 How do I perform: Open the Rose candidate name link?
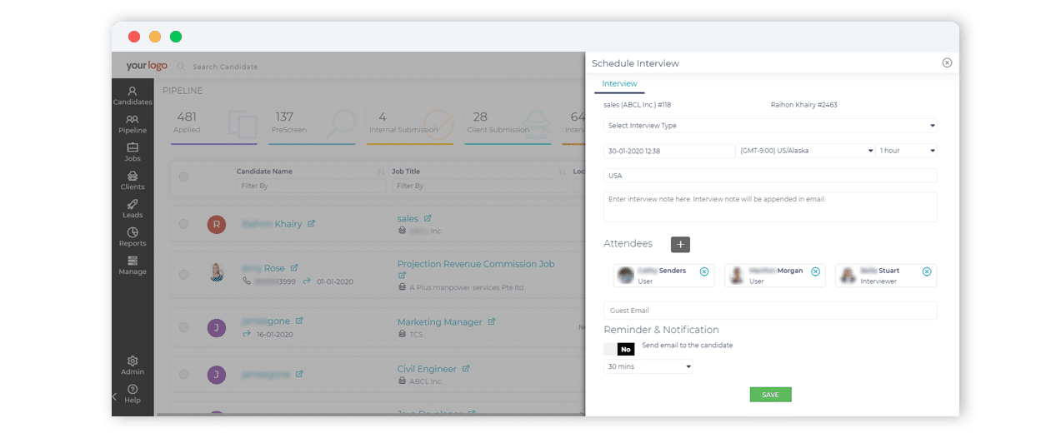point(263,268)
